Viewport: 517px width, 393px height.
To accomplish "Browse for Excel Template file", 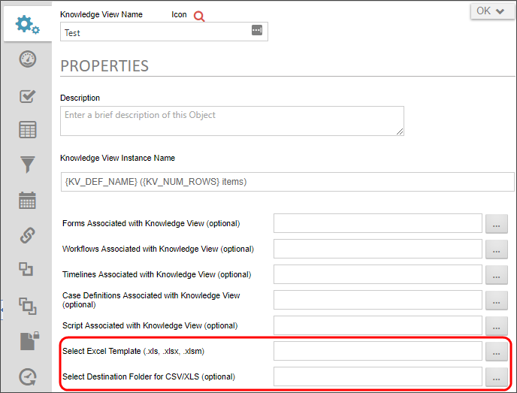I will click(496, 351).
